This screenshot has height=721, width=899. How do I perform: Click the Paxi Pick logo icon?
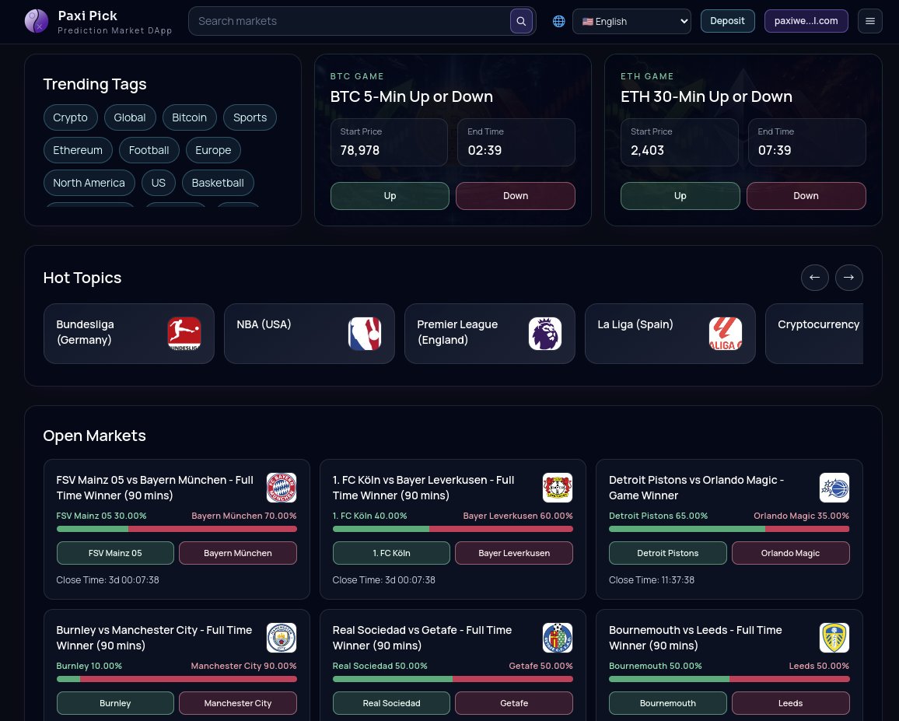click(36, 21)
